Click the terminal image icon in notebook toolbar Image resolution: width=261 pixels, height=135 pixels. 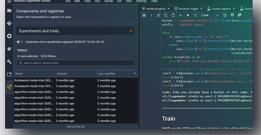click(225, 15)
